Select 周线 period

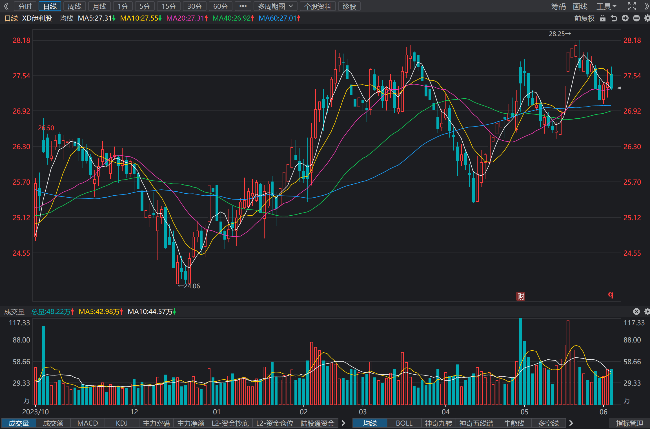[x=75, y=6]
